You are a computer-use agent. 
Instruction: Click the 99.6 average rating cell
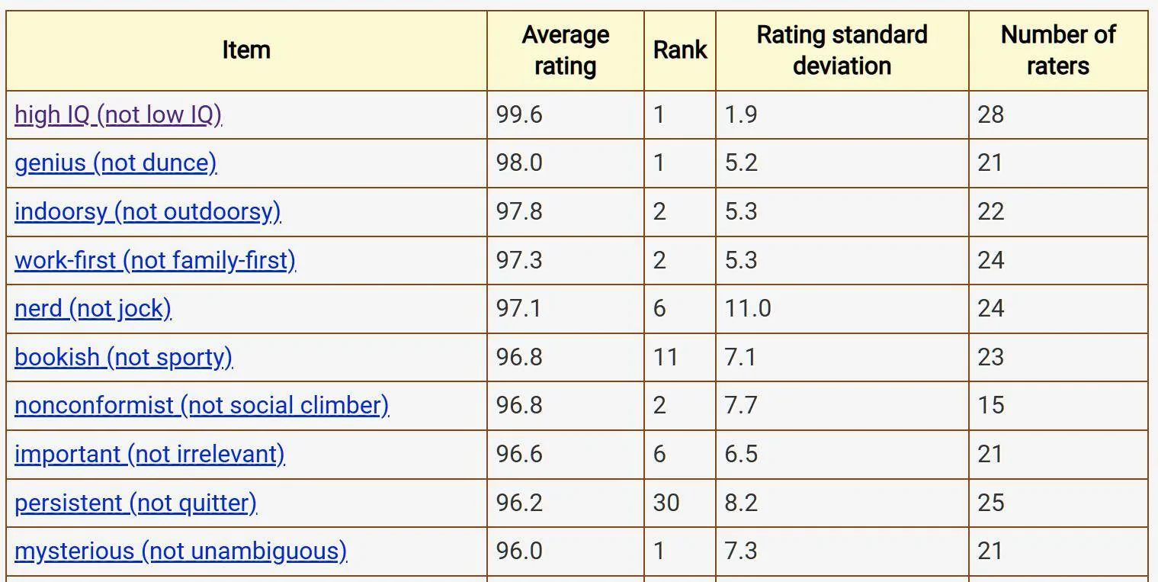(566, 115)
